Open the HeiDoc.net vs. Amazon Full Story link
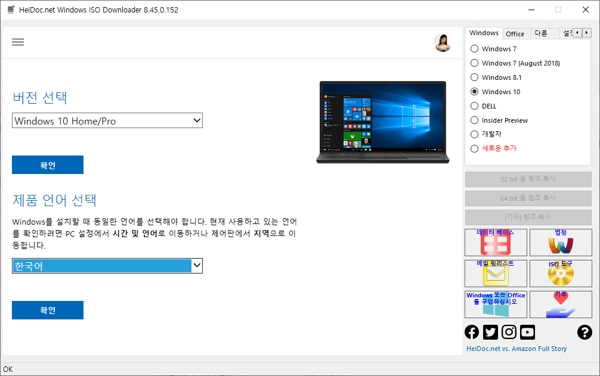The image size is (600, 376). pyautogui.click(x=515, y=348)
